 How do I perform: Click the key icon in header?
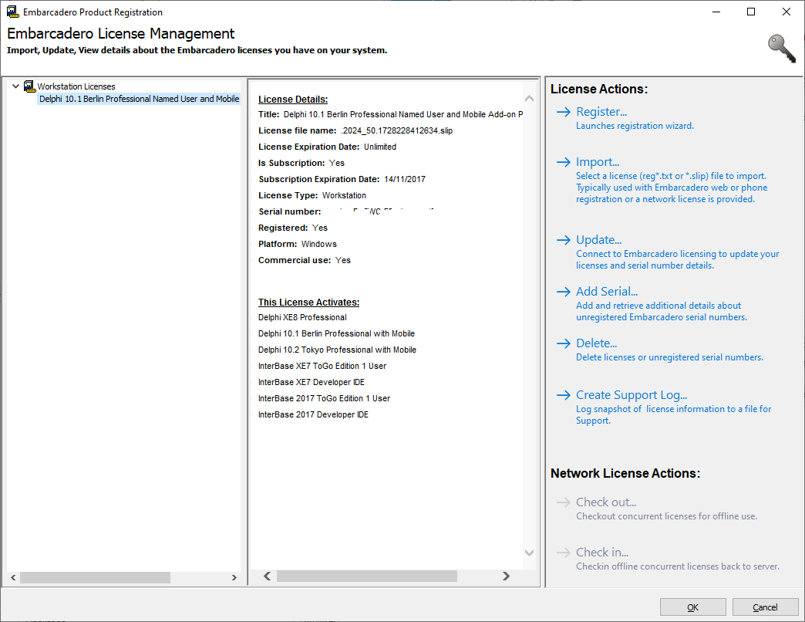(781, 49)
